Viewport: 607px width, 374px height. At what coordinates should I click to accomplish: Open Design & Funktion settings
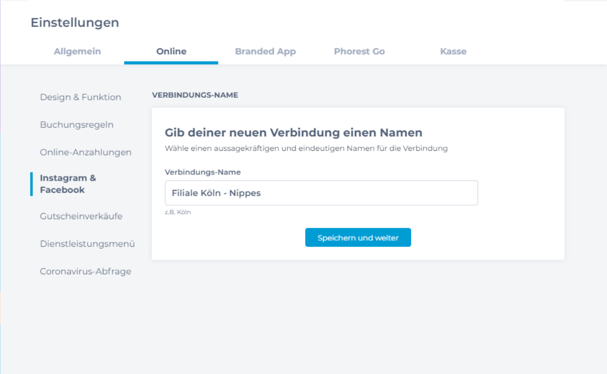(x=80, y=97)
